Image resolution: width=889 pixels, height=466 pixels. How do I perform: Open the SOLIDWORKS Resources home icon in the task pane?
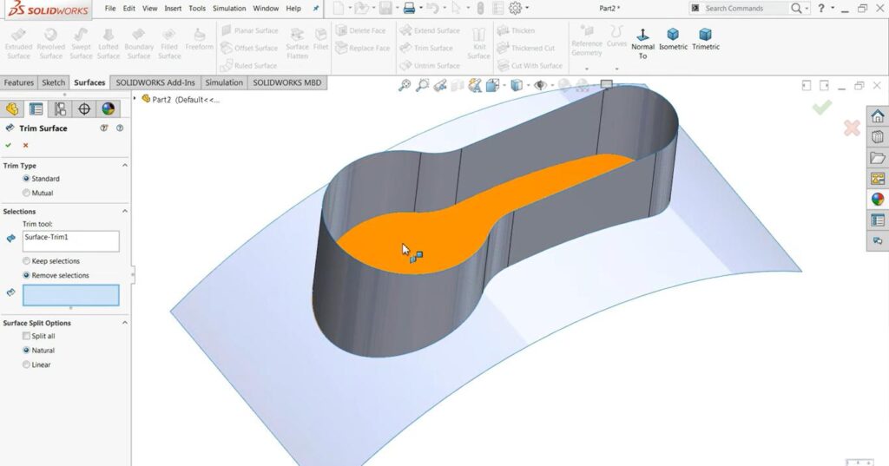click(878, 116)
